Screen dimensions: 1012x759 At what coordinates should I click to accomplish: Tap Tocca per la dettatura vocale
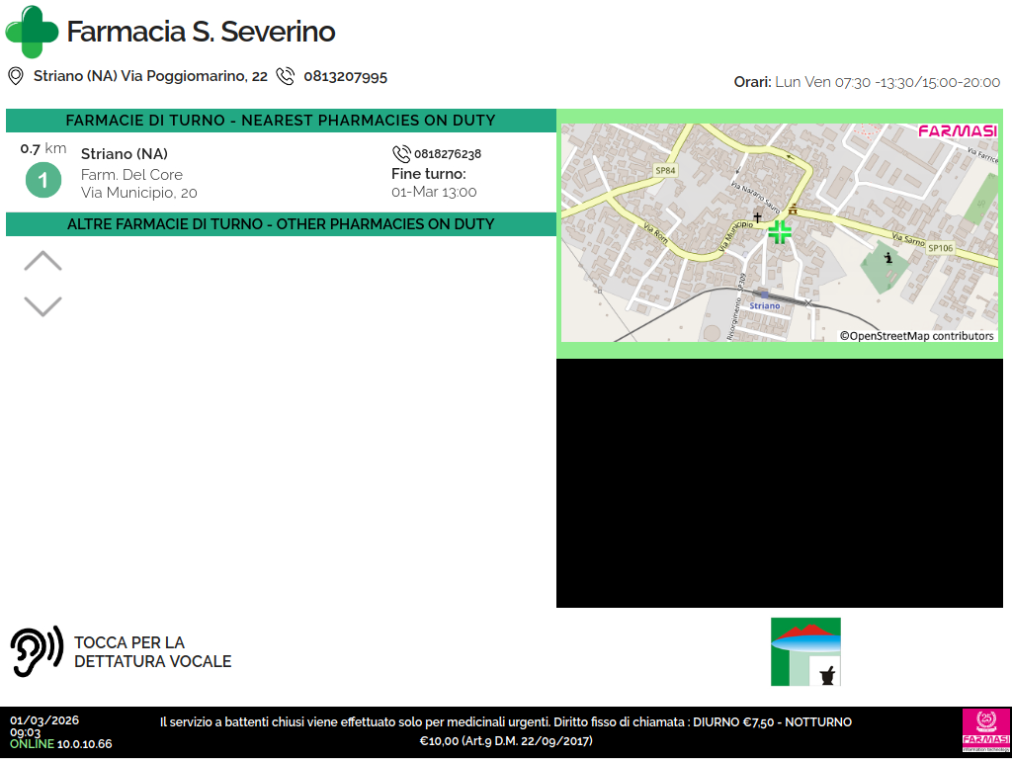click(152, 652)
